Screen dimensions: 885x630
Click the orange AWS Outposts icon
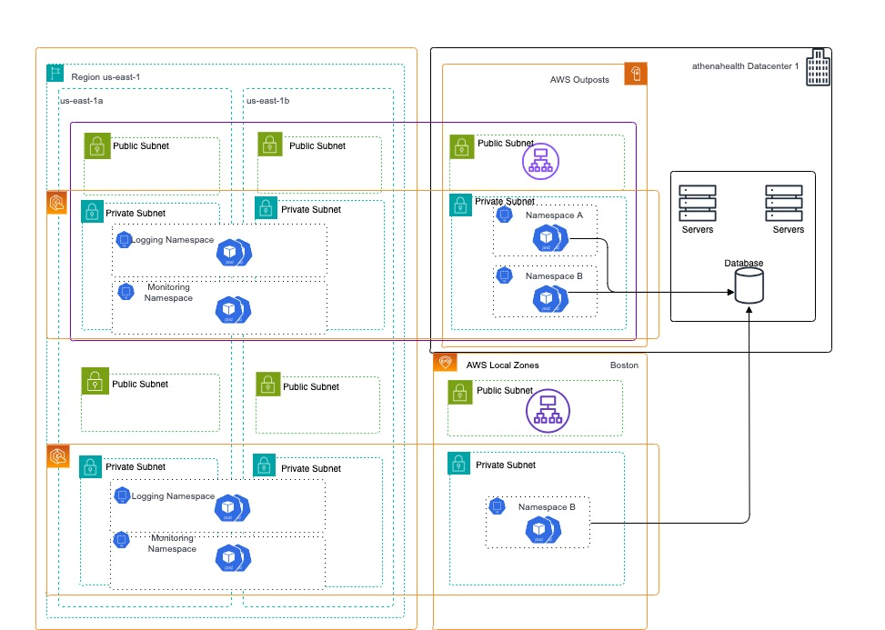click(x=635, y=74)
